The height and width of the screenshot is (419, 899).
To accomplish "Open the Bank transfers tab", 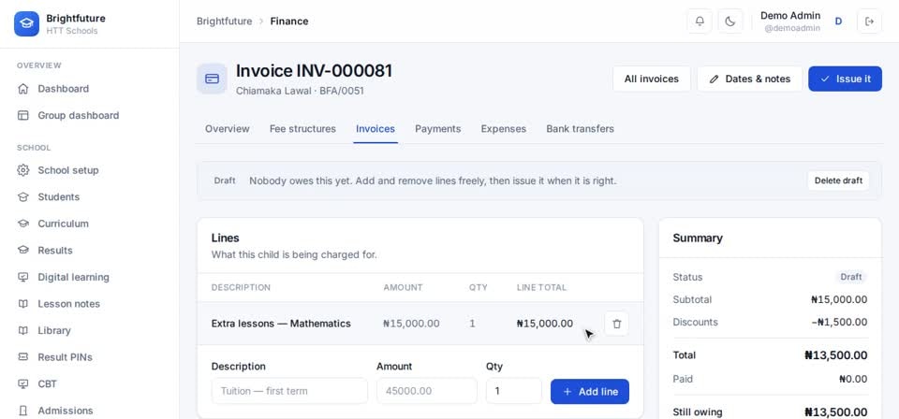I will [x=581, y=129].
